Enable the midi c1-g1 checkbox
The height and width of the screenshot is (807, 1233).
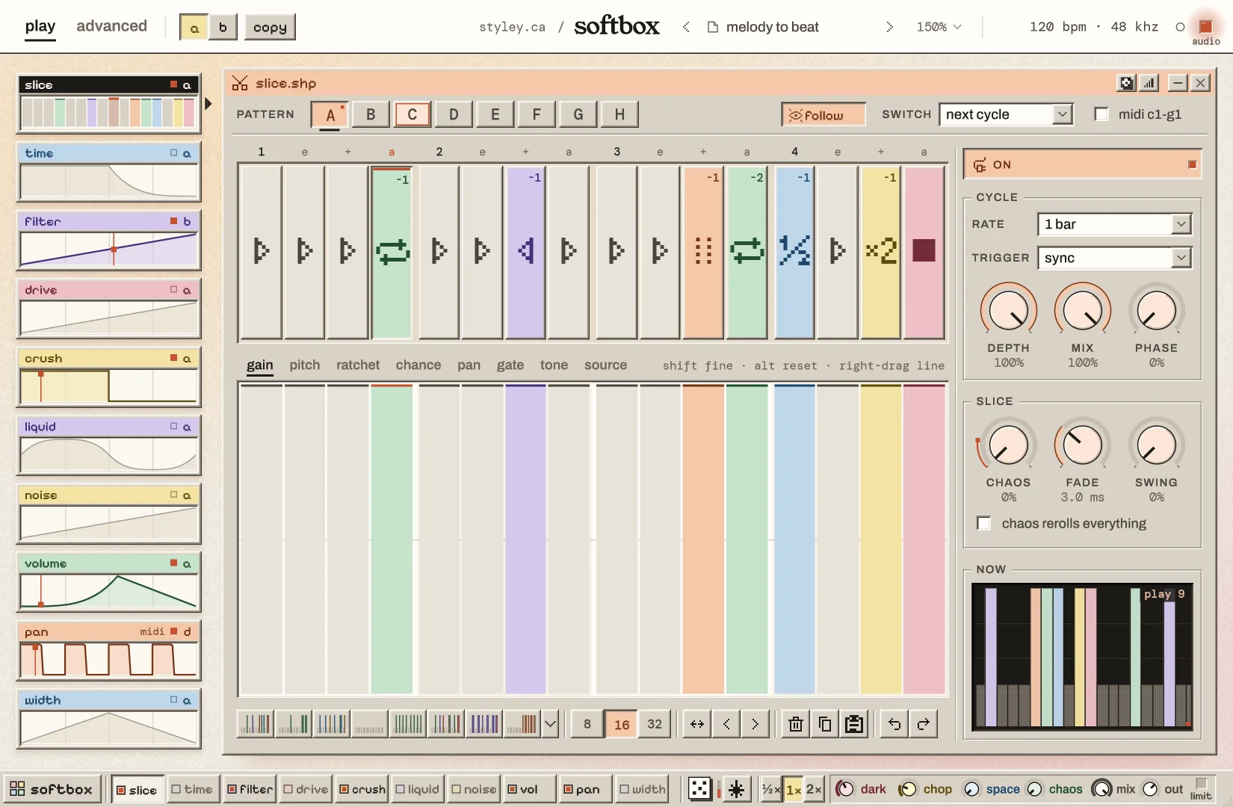[x=1101, y=114]
